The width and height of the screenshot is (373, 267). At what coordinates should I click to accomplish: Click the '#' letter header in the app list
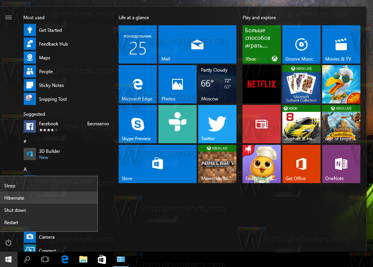tap(25, 141)
